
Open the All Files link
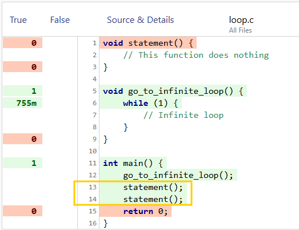[x=240, y=30]
